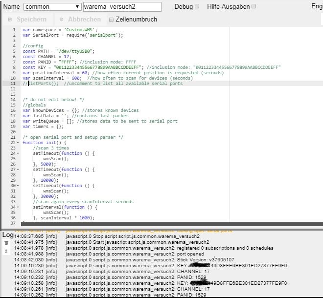Click the require('serialport') line
Viewport: 323px width, 298px height.
73,35
